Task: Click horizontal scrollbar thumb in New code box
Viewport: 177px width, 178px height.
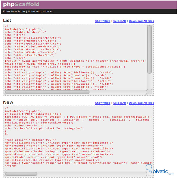Action: 21,174
